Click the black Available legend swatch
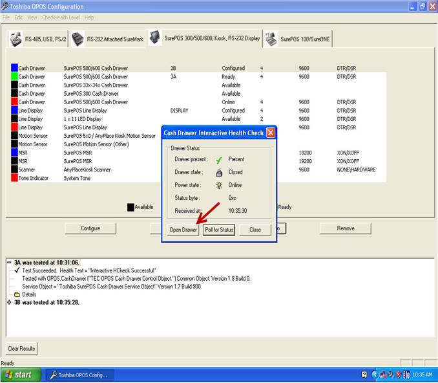The height and width of the screenshot is (383, 438). (x=130, y=207)
